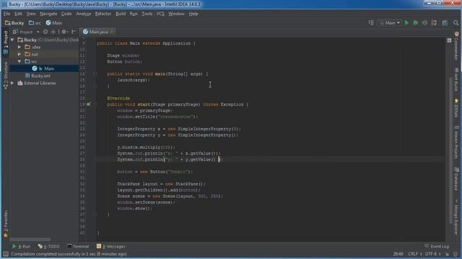
Task: Open the CRLF line separator selector
Action: tap(414, 254)
